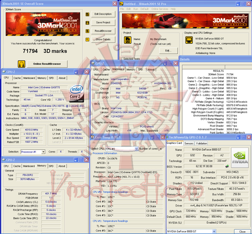Minimize the Core Temp window
Viewport: 252px width, 234px height.
click(152, 137)
